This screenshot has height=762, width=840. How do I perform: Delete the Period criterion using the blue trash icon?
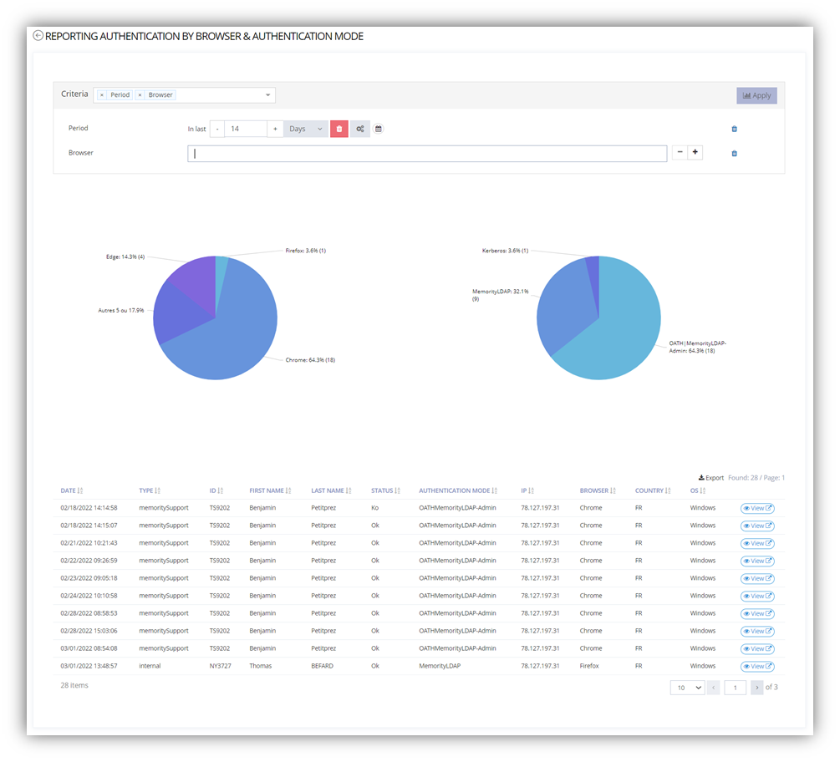click(734, 129)
